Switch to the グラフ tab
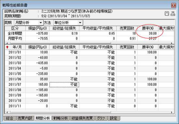This screenshot has height=124, width=179. coord(101,118)
